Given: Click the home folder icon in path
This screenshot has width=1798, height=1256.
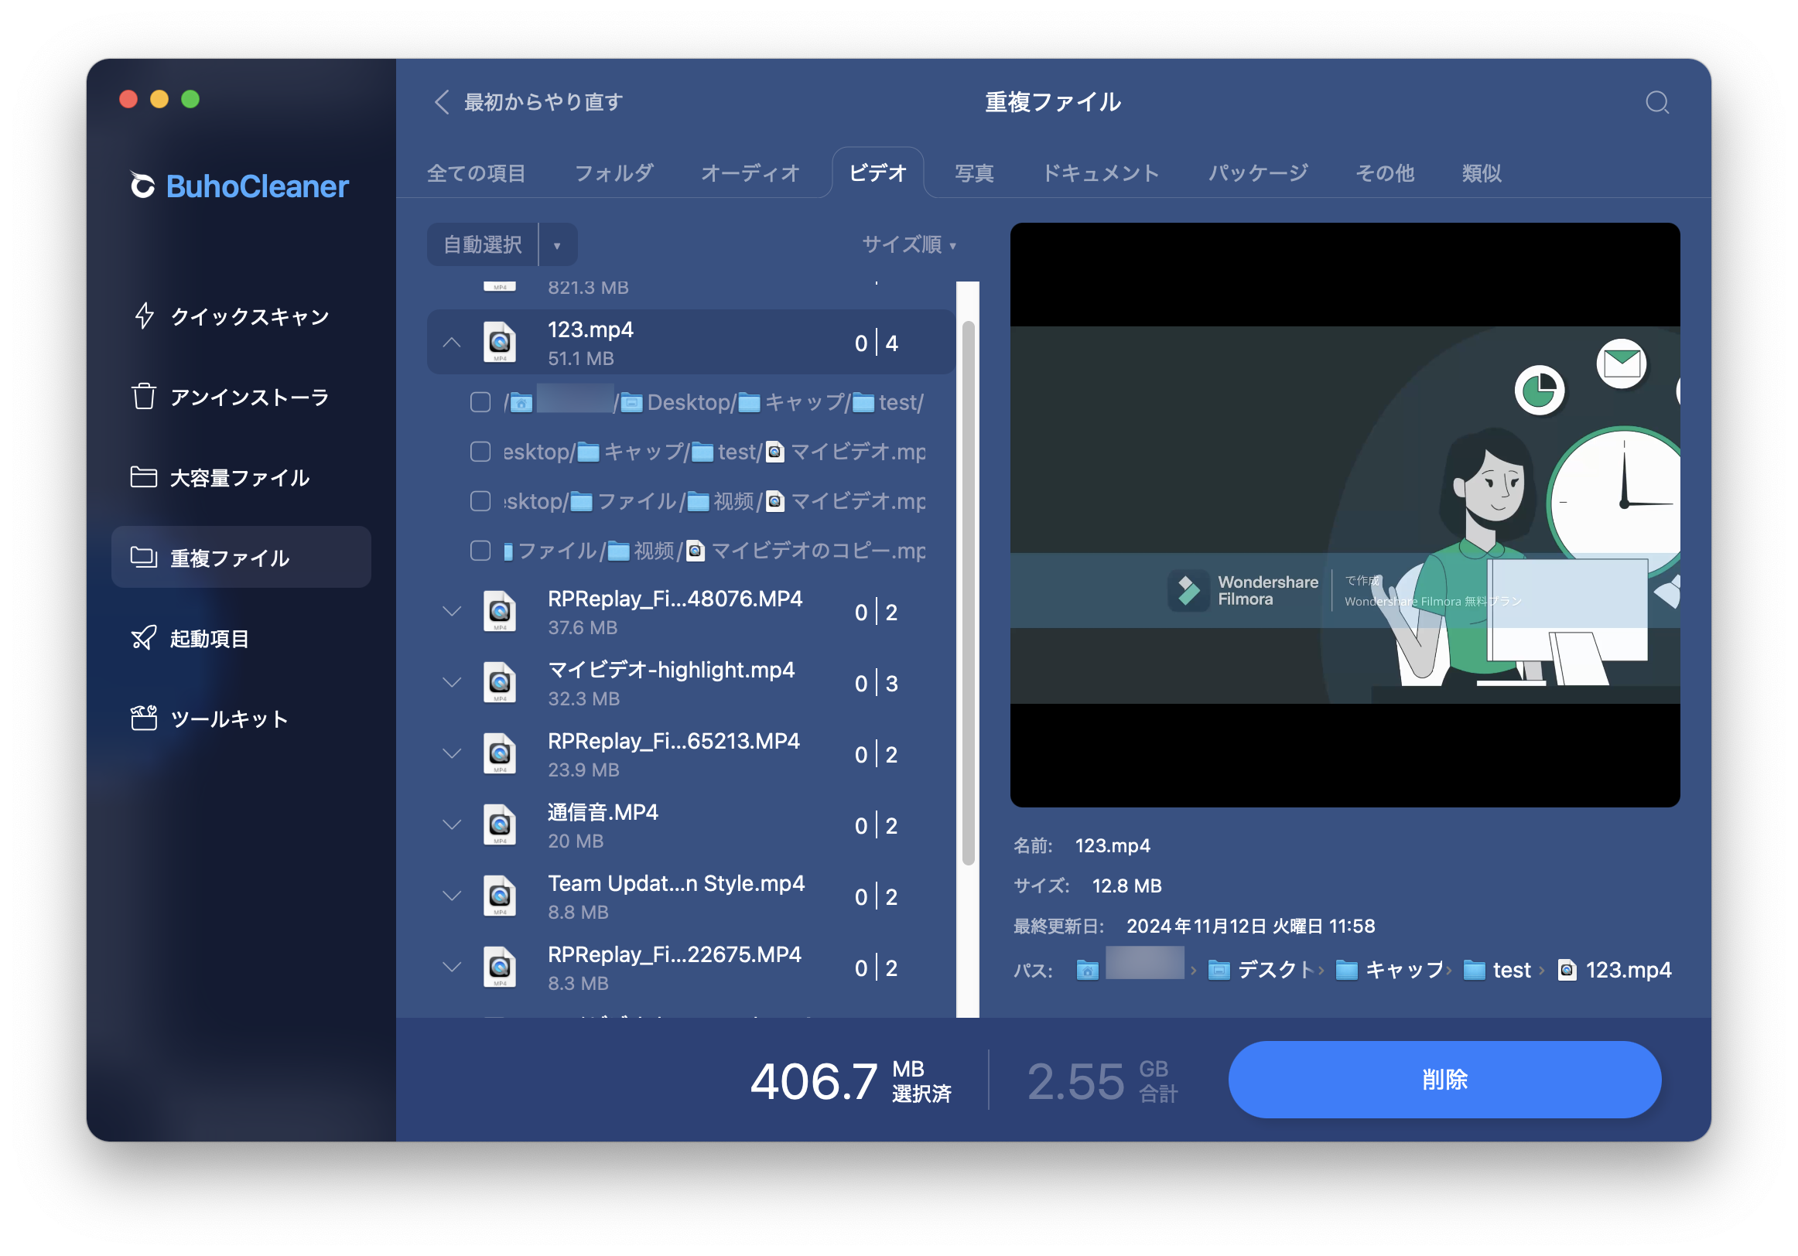Looking at the screenshot, I should click(1087, 970).
